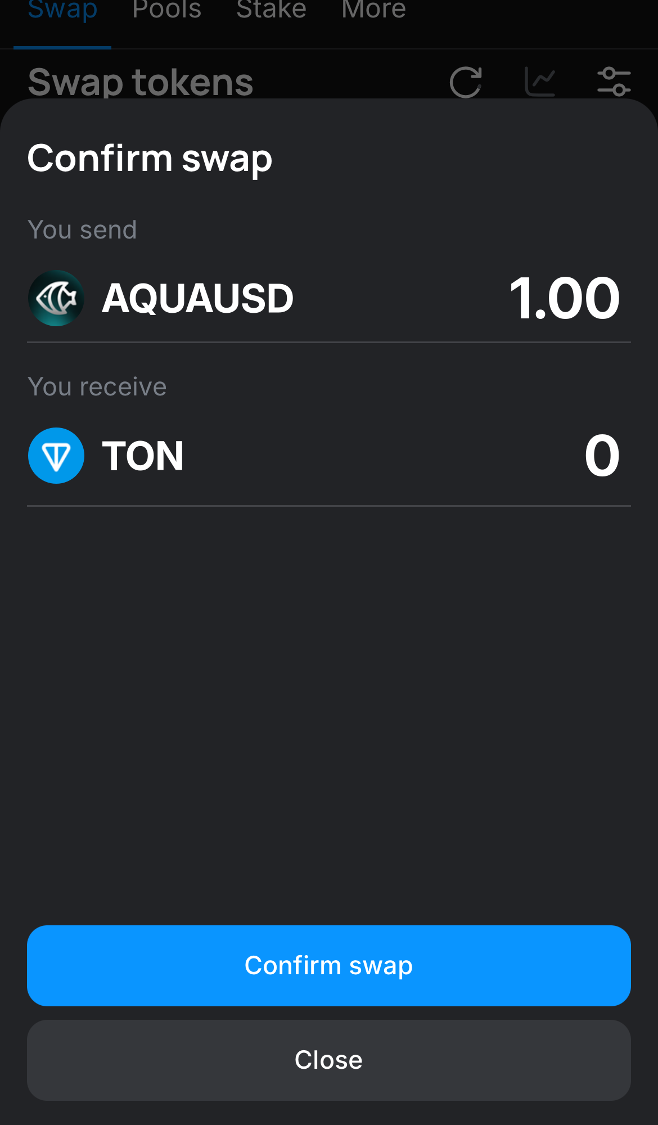This screenshot has height=1125, width=658.
Task: Close the confirm swap dialog
Action: (x=329, y=1060)
